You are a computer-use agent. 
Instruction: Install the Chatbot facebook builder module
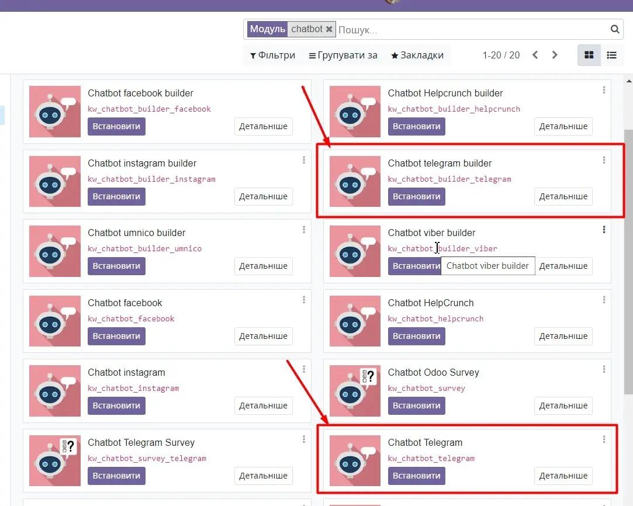coord(116,126)
